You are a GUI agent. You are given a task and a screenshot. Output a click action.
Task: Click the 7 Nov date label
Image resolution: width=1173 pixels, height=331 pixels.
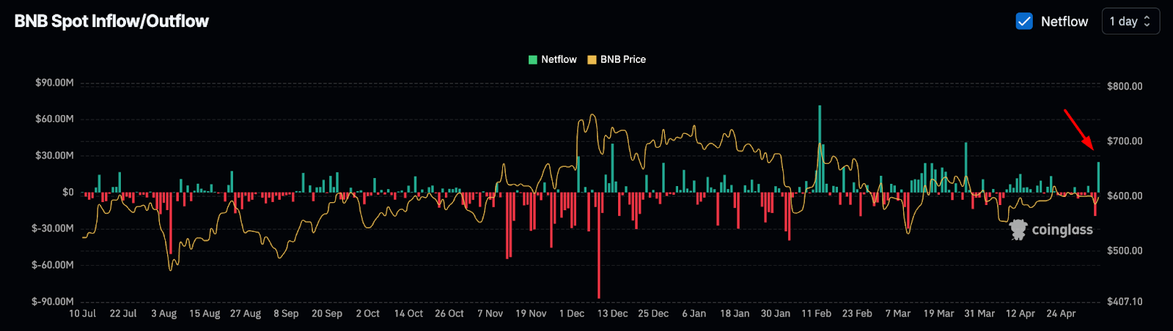(x=490, y=313)
